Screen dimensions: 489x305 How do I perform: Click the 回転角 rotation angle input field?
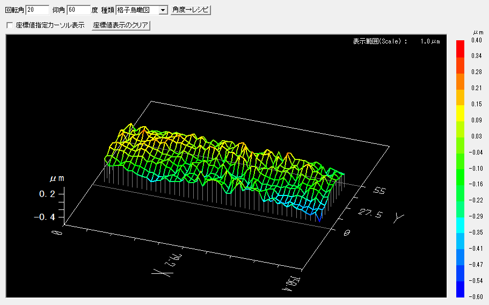38,10
